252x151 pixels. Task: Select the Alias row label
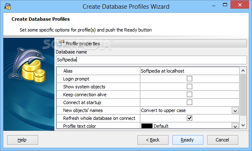(68, 71)
